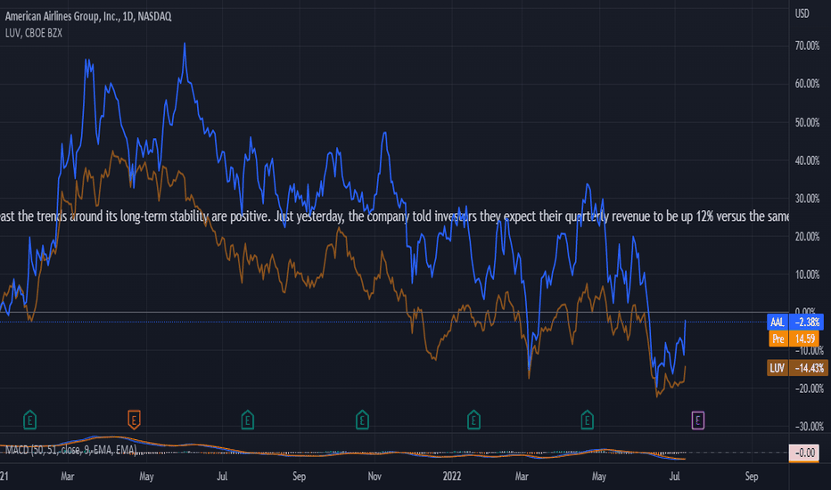Click the Jul label before Sep on time axis
Screen dimensions: 831x490
point(222,477)
